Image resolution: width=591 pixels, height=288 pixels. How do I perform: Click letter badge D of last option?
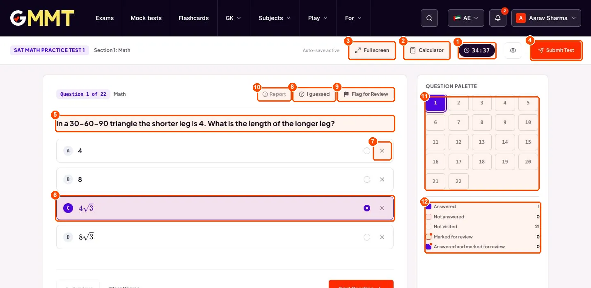pos(68,237)
